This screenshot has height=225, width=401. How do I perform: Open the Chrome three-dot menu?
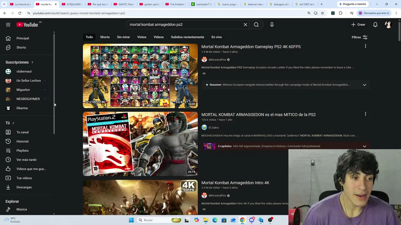click(x=396, y=13)
